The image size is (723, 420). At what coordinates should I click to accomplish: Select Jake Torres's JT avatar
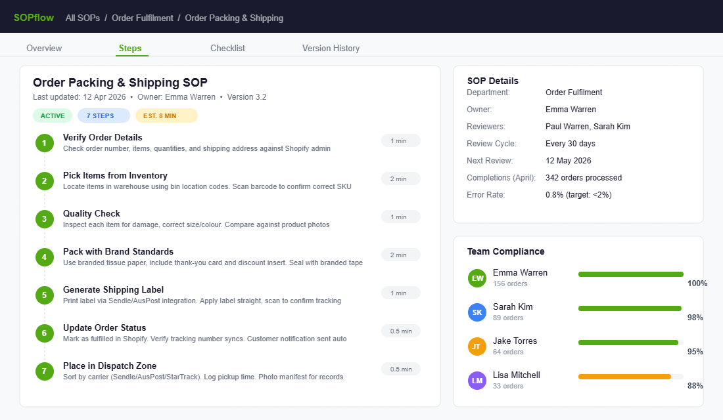click(477, 346)
